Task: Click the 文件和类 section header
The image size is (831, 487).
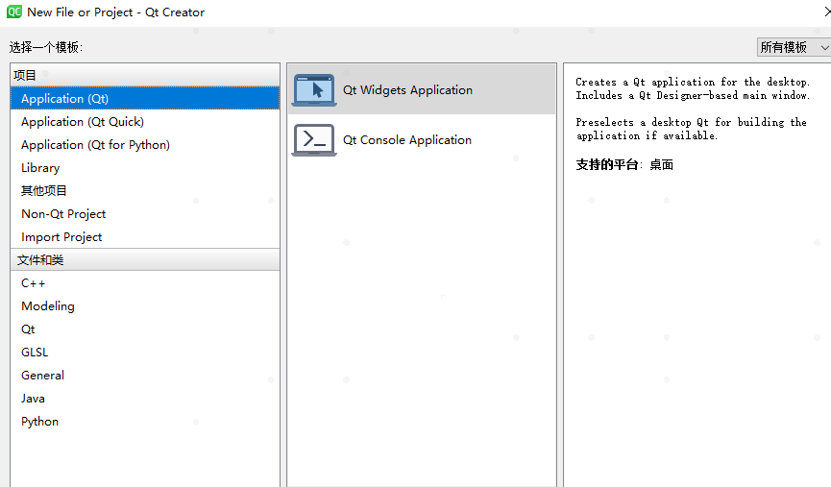Action: pyautogui.click(x=145, y=259)
